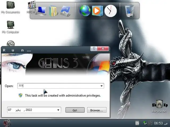Expand the date picker dropdown arrow

tap(58, 110)
